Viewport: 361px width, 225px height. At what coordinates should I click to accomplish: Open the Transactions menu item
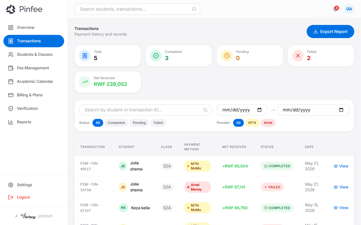coord(34,41)
